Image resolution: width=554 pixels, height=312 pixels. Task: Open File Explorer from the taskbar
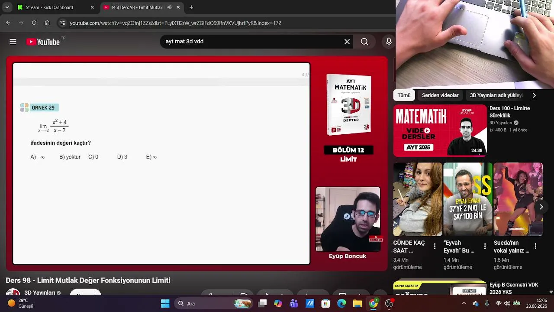pos(358,303)
